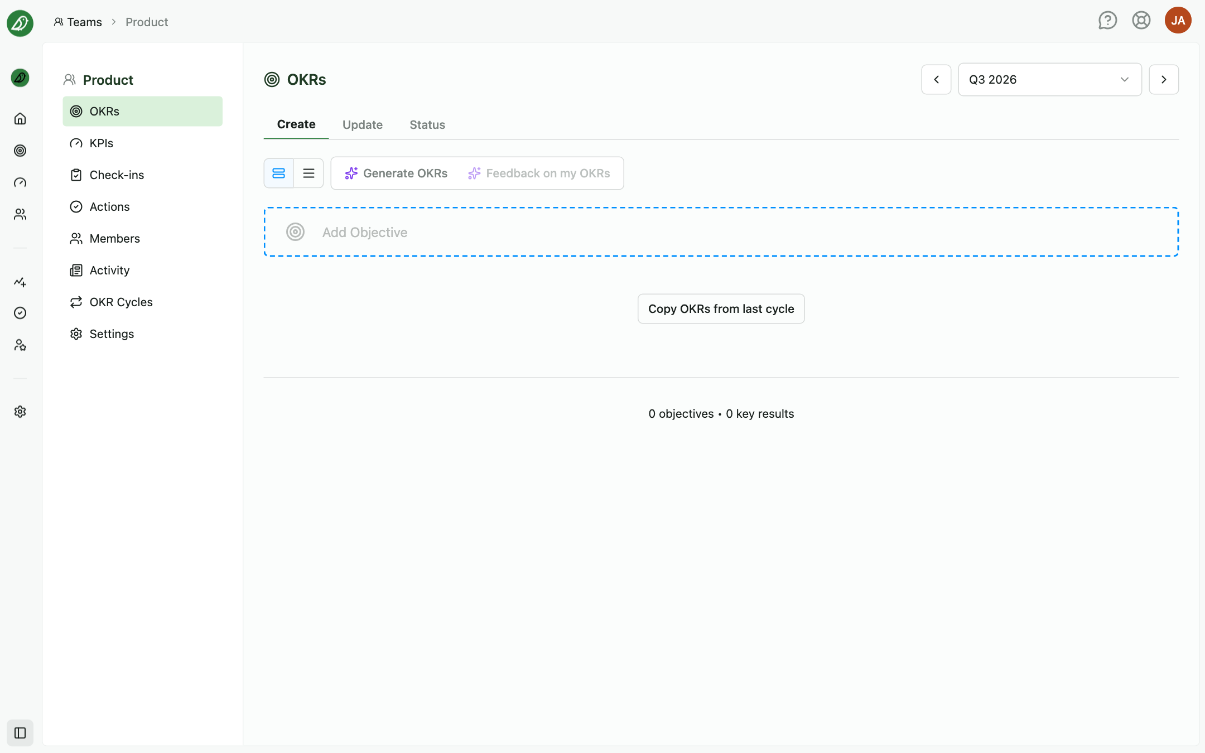This screenshot has width=1205, height=753.
Task: Switch to the Status tab
Action: pyautogui.click(x=427, y=125)
